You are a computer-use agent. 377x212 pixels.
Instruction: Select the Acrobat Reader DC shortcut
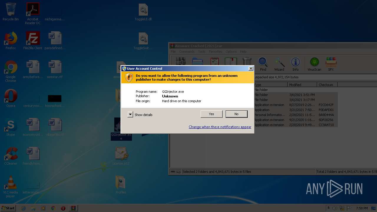pyautogui.click(x=33, y=14)
